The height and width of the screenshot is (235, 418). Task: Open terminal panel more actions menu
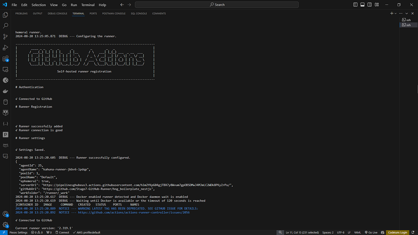click(x=401, y=14)
